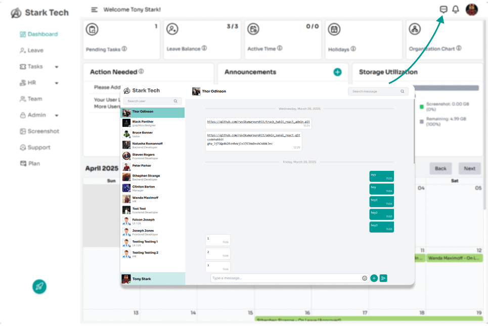488x326 pixels.
Task: Open the first GitHub track_habit link
Action: [258, 122]
